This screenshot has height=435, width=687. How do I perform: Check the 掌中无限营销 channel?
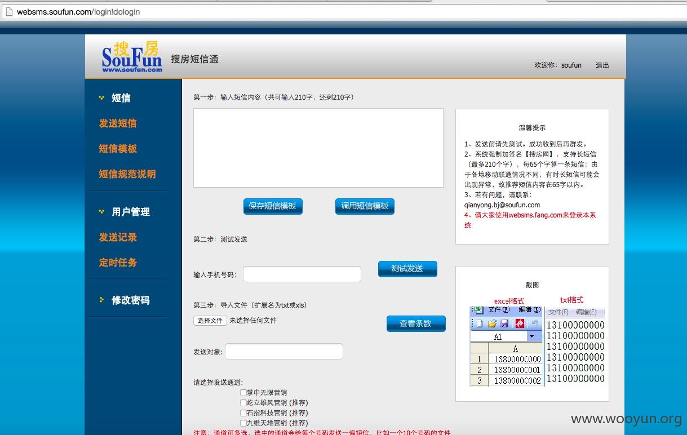[243, 393]
